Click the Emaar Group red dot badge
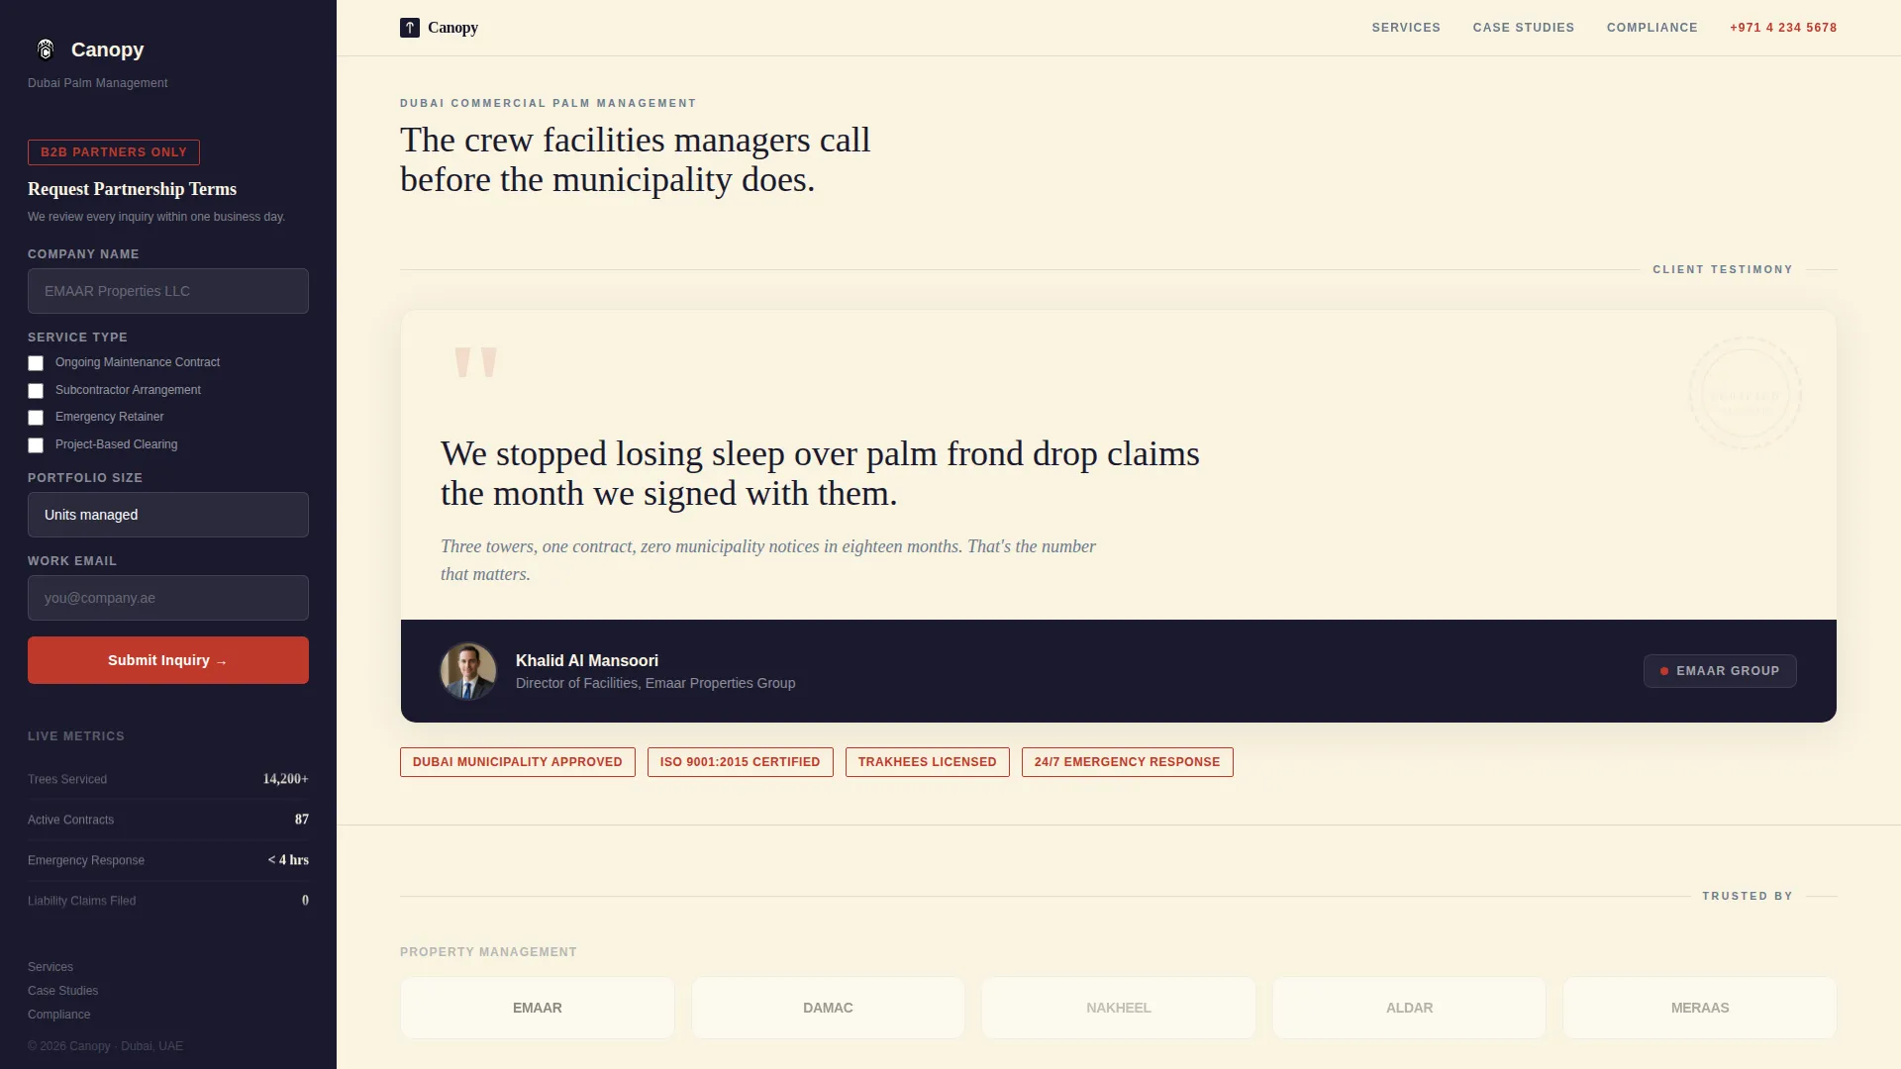This screenshot has height=1069, width=1901. coord(1720,671)
